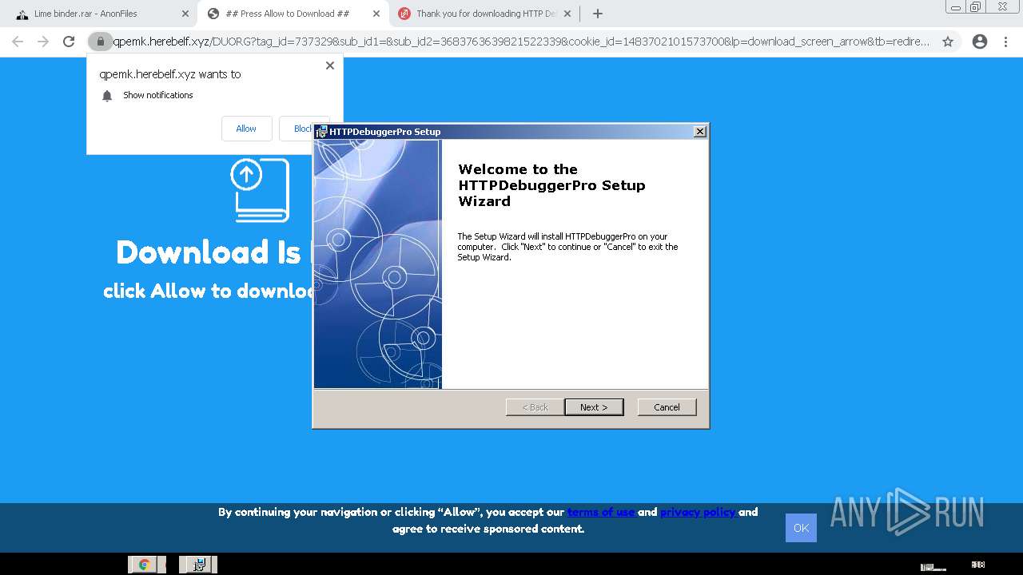Click the address bar URL
The height and width of the screenshot is (575, 1023).
(521, 42)
